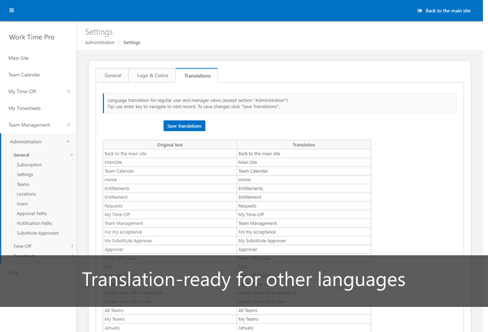The height and width of the screenshot is (332, 488).
Task: Edit Main Site translation field
Action: [304, 163]
